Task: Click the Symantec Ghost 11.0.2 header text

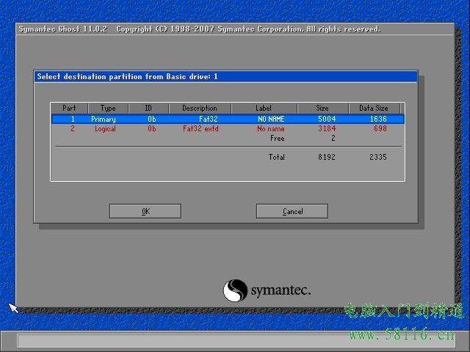Action: (63, 29)
